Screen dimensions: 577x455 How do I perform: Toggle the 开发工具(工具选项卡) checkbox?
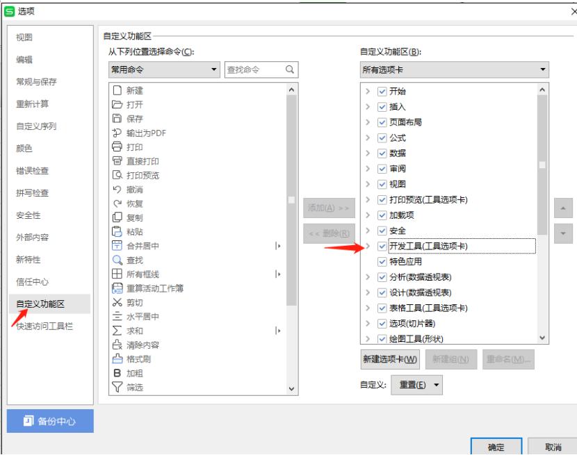point(382,246)
